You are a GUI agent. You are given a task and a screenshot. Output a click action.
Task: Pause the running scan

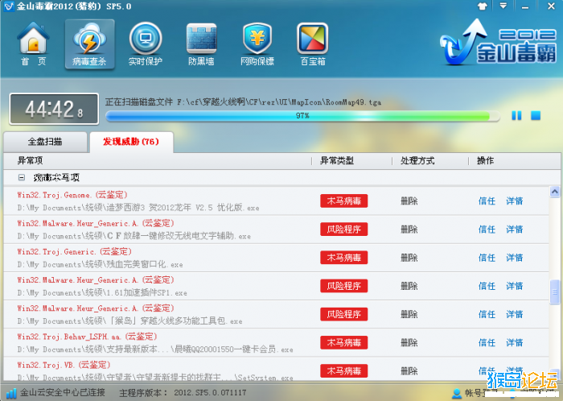click(516, 115)
